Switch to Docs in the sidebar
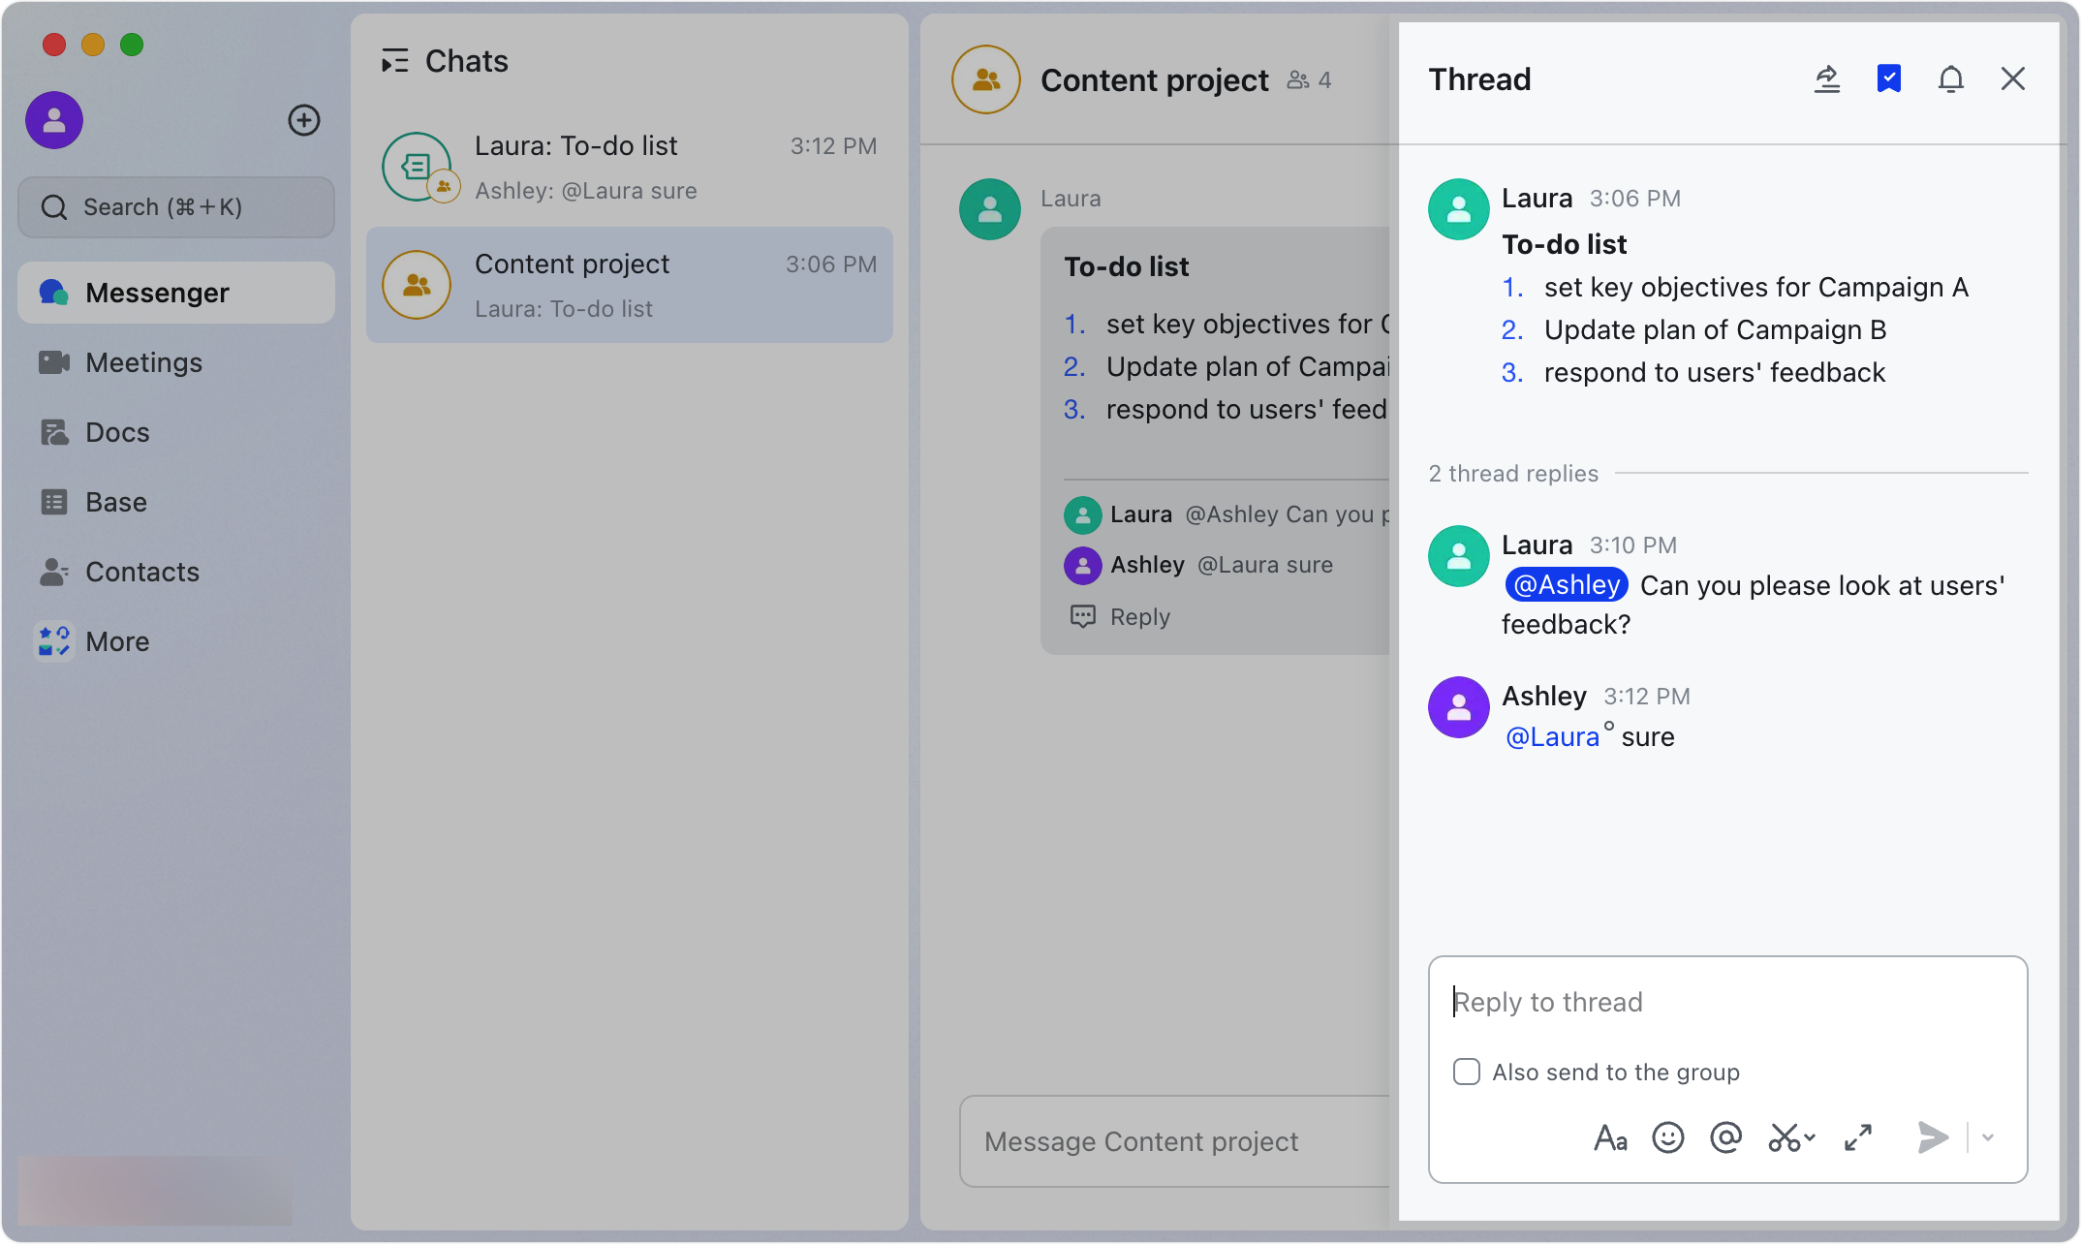 (x=117, y=432)
